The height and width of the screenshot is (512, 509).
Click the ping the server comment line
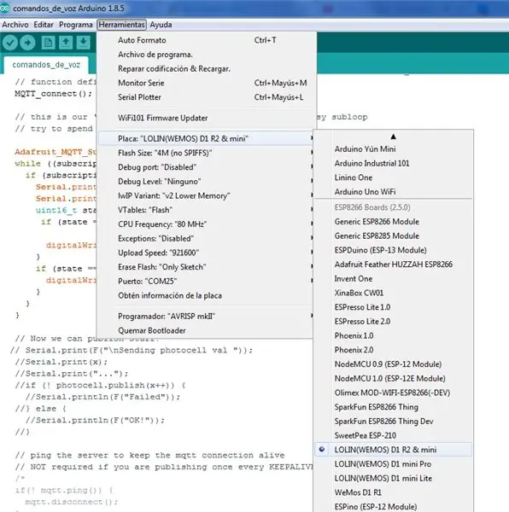coord(149,455)
